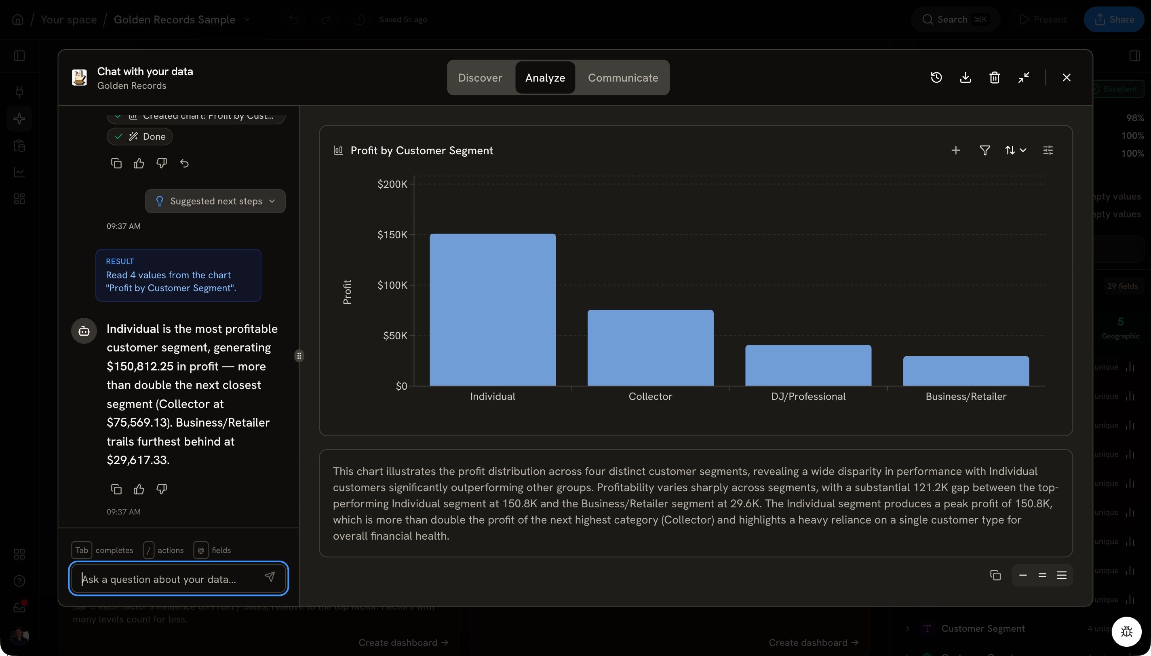This screenshot has width=1151, height=656.
Task: Open the Search box in top bar
Action: (x=955, y=19)
